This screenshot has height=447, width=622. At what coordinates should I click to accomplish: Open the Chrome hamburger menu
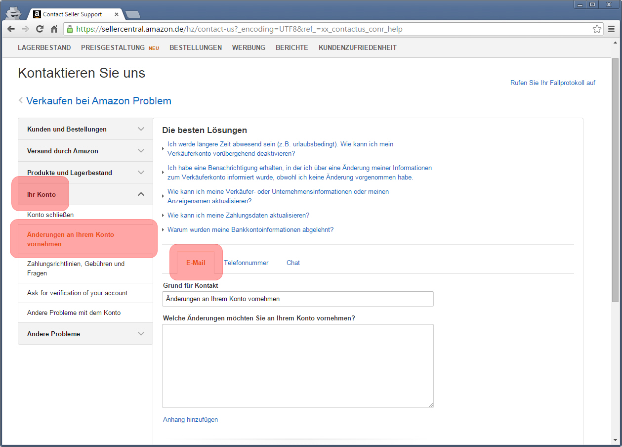(612, 29)
